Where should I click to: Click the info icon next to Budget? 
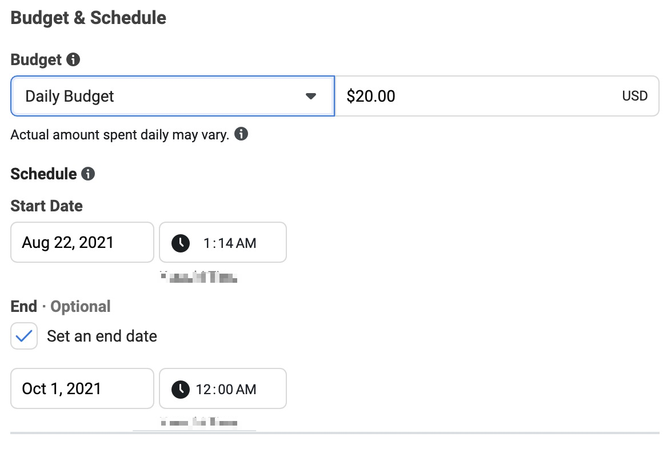click(73, 59)
